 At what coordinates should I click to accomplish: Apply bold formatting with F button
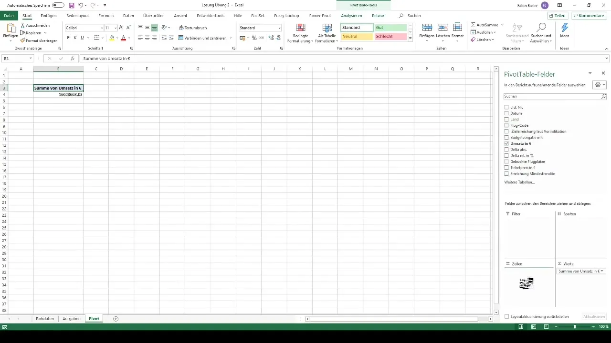click(x=68, y=38)
